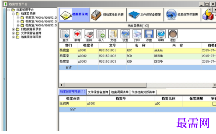The width and height of the screenshot is (216, 134).
Task: Switch to 文件保管备查簿 bottom tab
Action: pyautogui.click(x=98, y=92)
